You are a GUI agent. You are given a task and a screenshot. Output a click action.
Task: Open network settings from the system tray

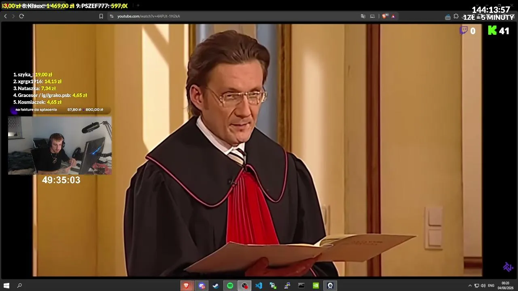[476, 286]
